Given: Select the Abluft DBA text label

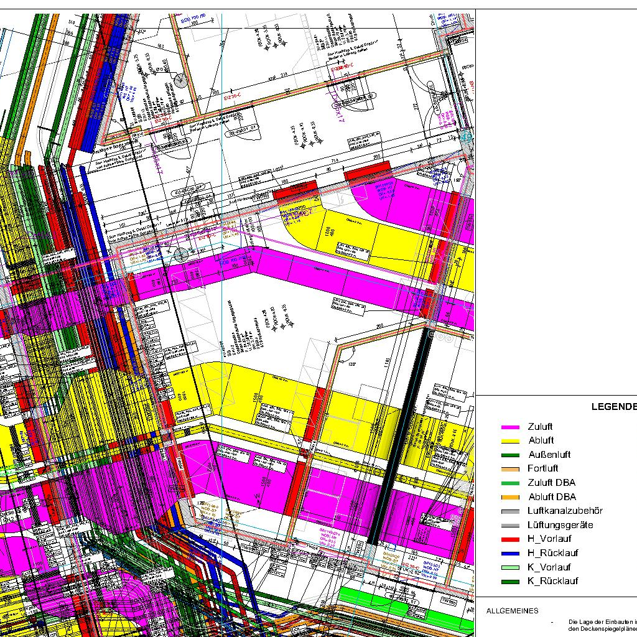Looking at the screenshot, I should point(552,497).
